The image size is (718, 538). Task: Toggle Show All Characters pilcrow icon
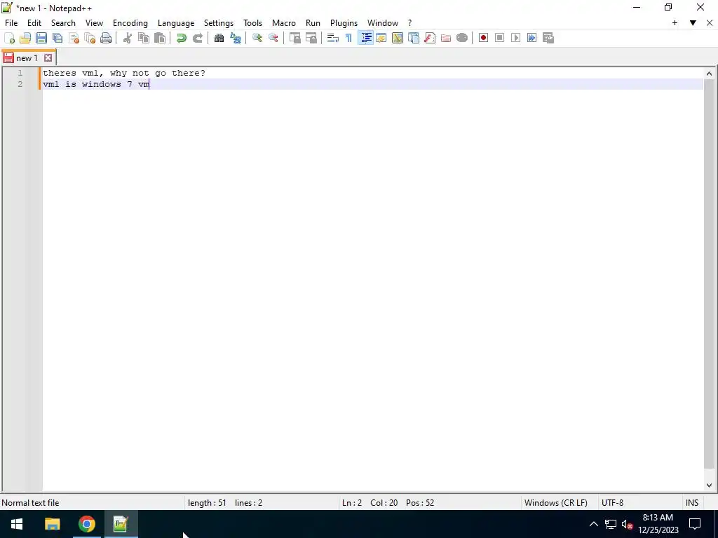point(349,38)
